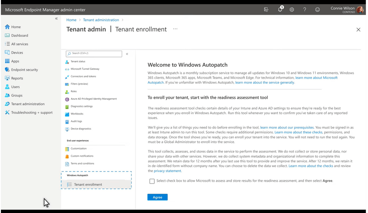Open the settings gear icon
This screenshot has width=368, height=213.
point(292,10)
